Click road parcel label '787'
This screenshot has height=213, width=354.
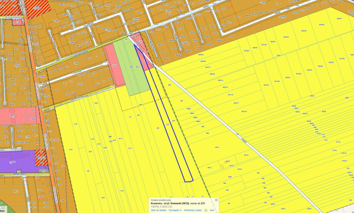coord(186,141)
